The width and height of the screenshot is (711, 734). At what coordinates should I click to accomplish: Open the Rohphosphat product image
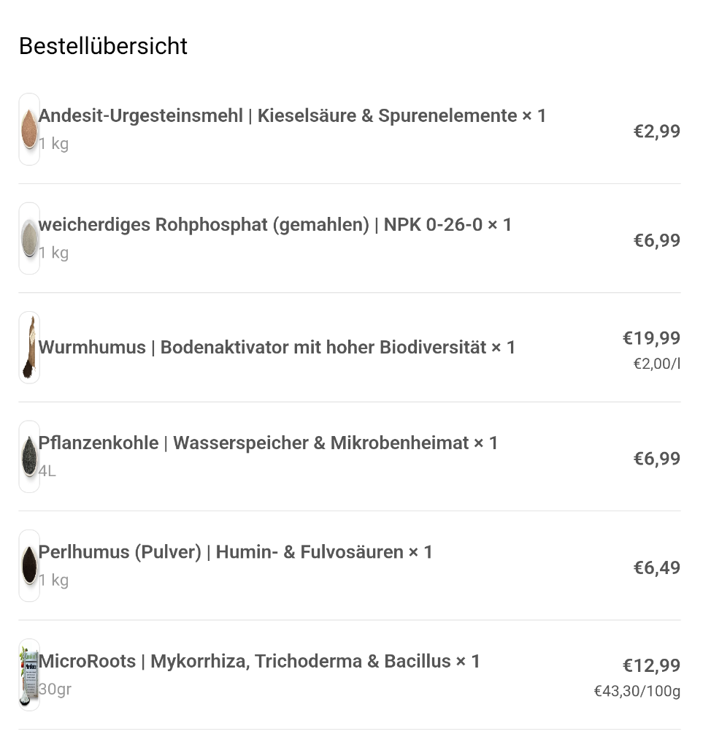coord(29,238)
